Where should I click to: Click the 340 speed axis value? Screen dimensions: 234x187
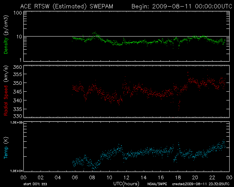pyautogui.click(x=17, y=100)
